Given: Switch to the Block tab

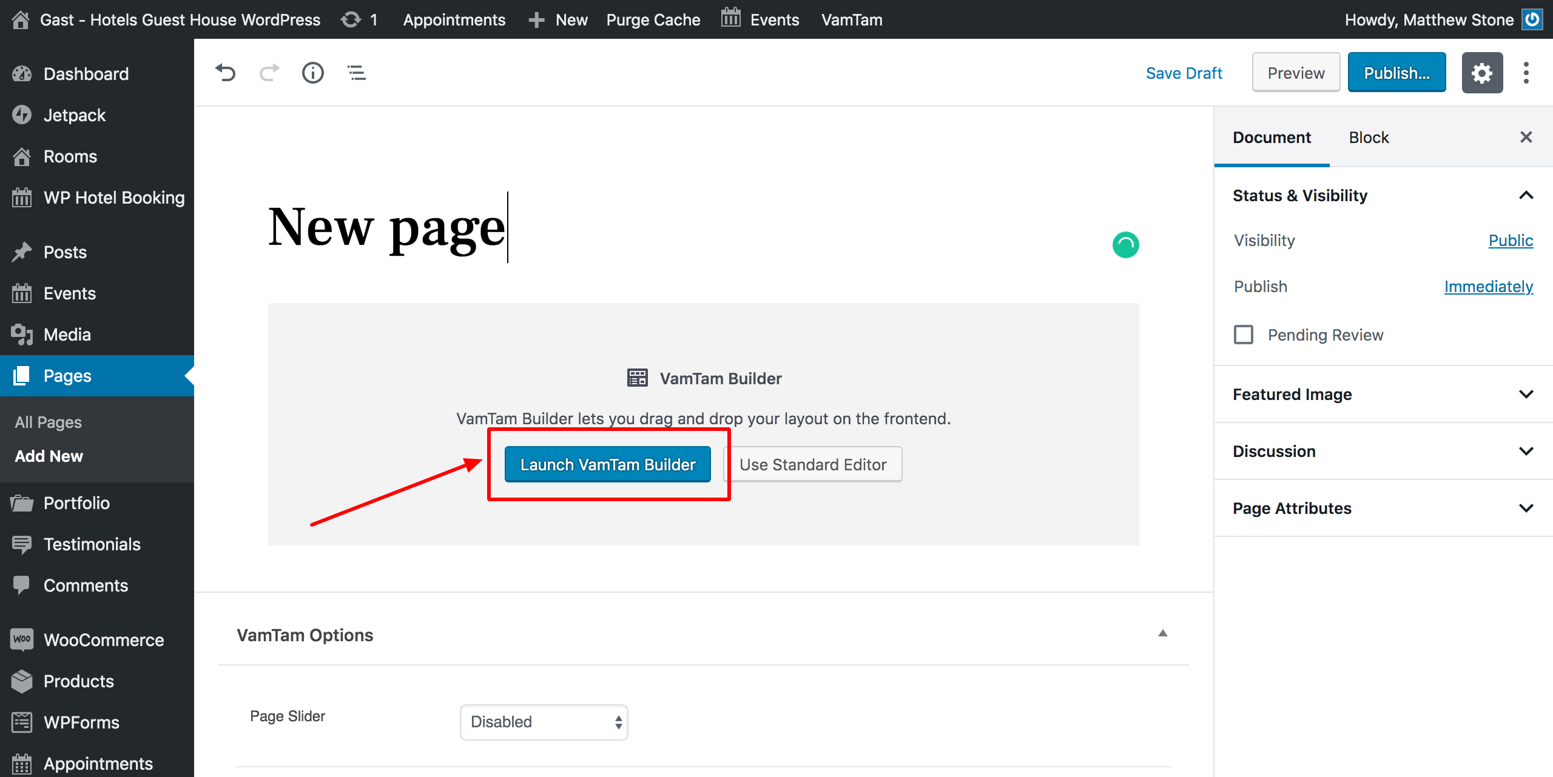Looking at the screenshot, I should pyautogui.click(x=1369, y=138).
